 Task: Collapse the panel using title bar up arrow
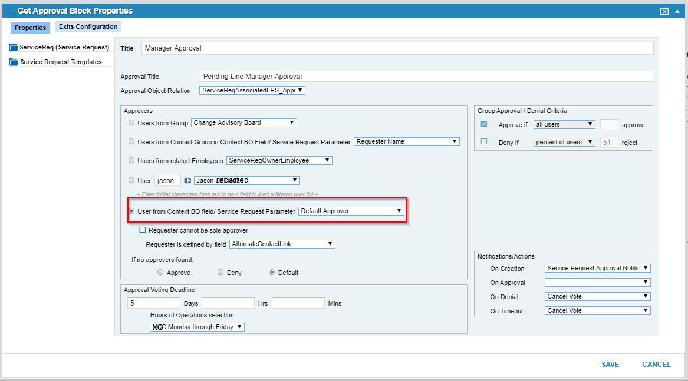pyautogui.click(x=677, y=11)
